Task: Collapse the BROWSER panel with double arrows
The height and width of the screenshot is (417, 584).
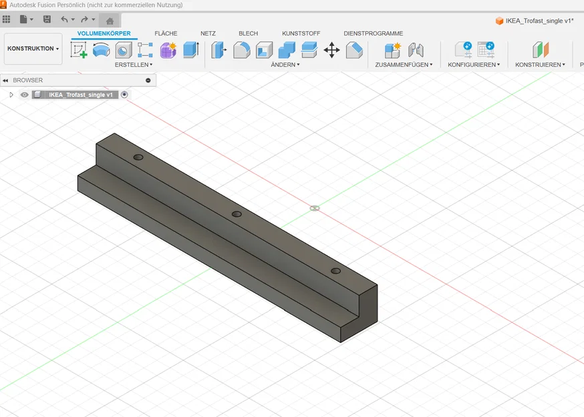Action: tap(5, 80)
